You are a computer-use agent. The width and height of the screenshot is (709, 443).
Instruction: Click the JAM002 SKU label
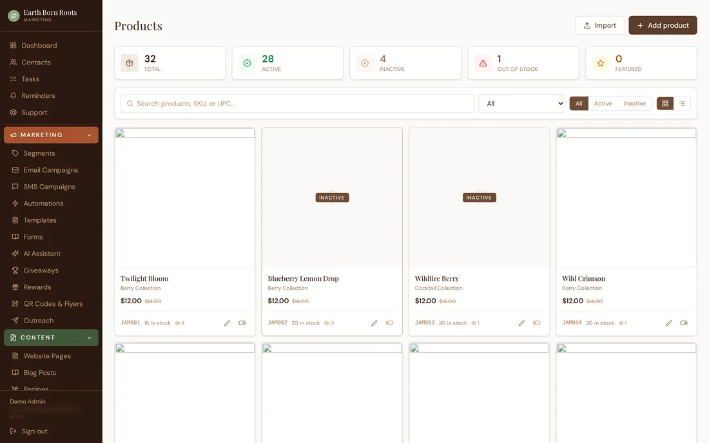(278, 323)
